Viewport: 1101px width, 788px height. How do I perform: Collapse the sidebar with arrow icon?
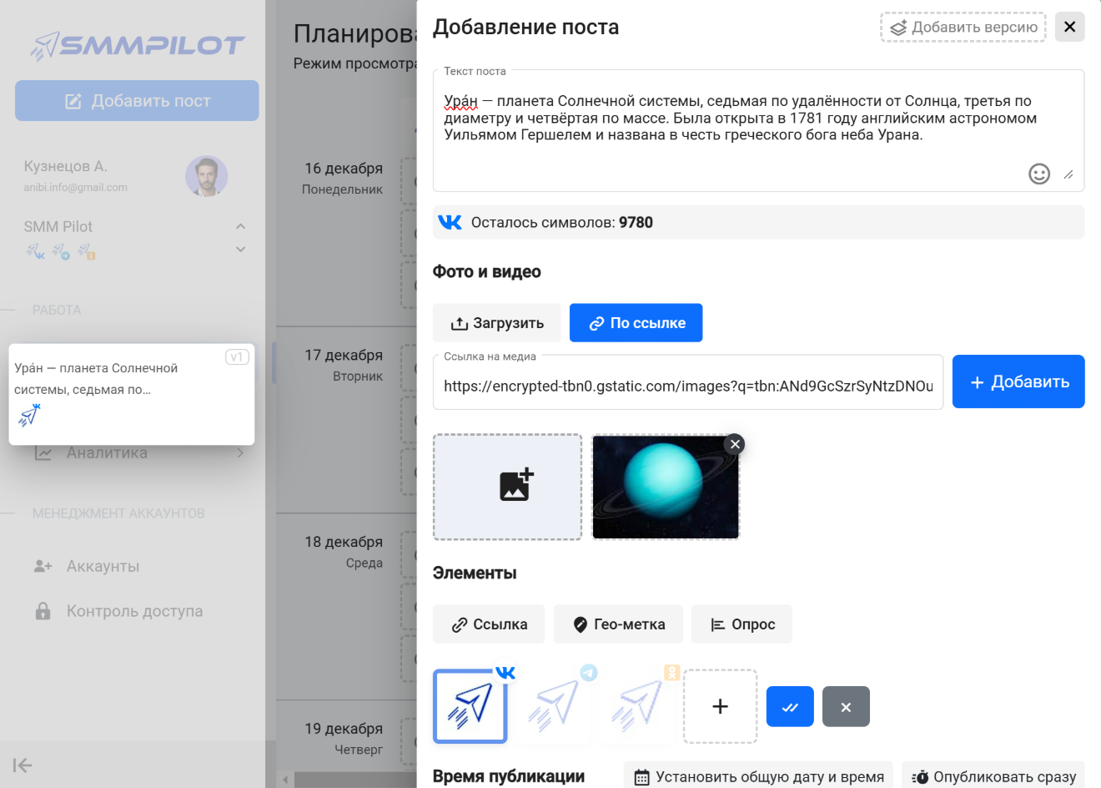(x=23, y=765)
